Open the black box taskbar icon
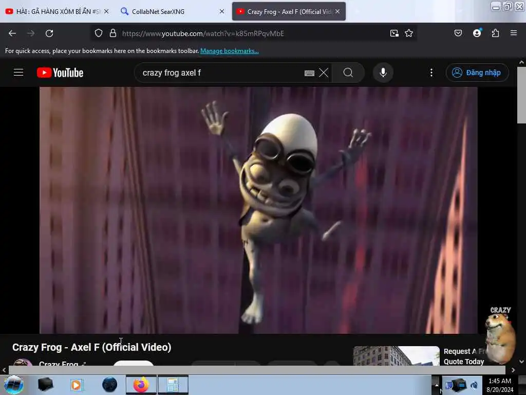 46,385
